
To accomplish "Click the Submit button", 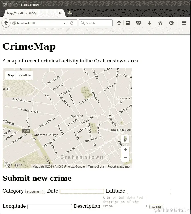I will coord(157,207).
